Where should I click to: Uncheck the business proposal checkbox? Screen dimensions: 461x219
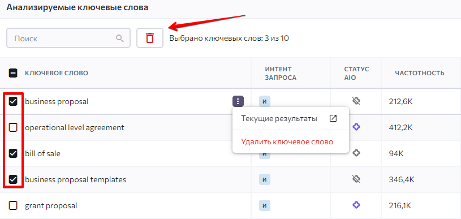pos(13,101)
